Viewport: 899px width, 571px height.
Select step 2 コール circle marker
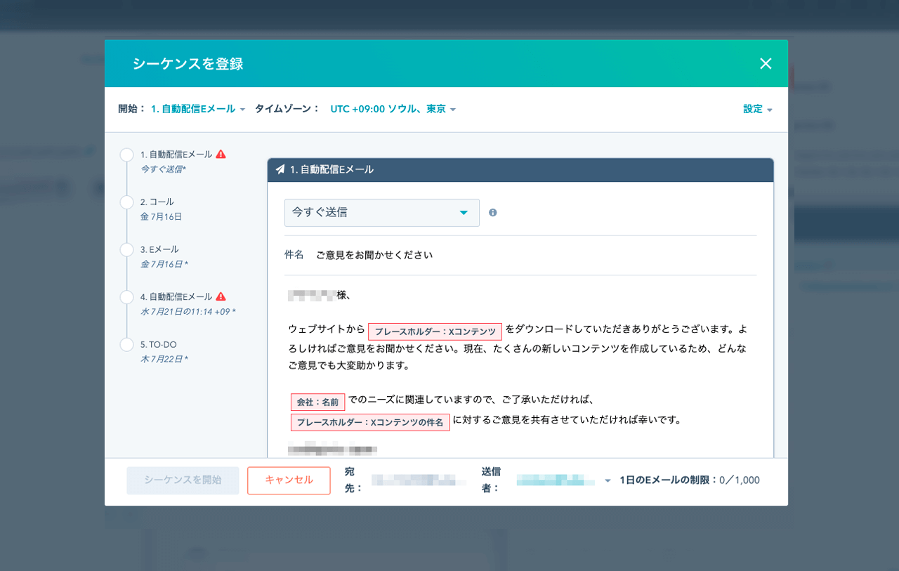pos(126,202)
